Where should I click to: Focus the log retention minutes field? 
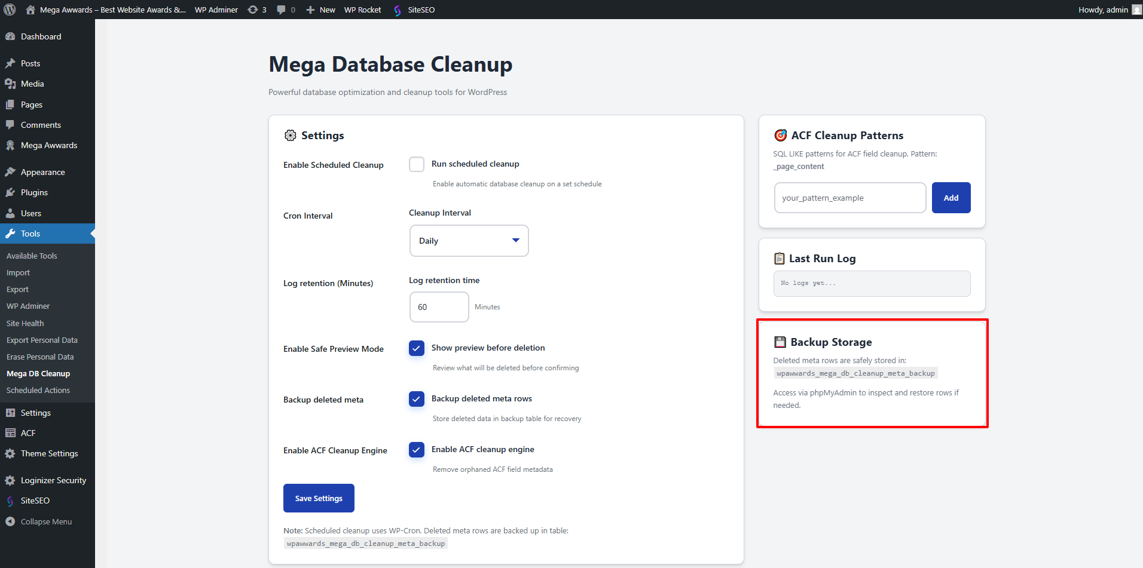[439, 307]
